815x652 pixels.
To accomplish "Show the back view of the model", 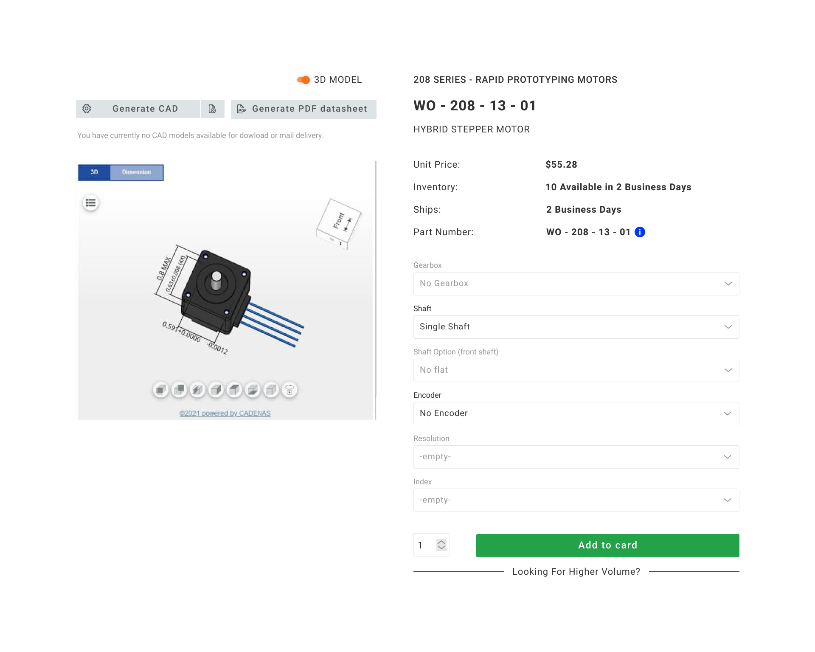I will (x=179, y=390).
